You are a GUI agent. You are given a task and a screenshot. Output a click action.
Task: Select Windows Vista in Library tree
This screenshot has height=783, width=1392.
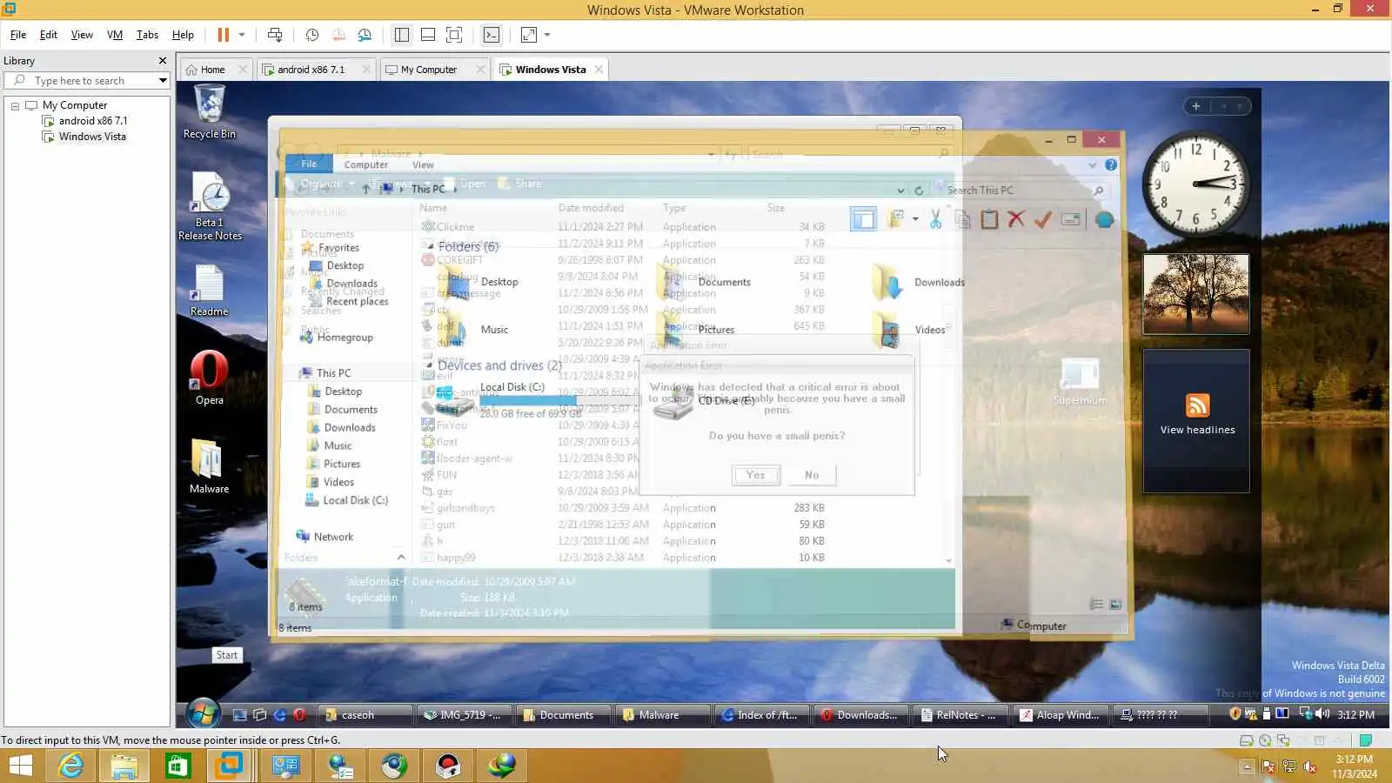point(92,137)
